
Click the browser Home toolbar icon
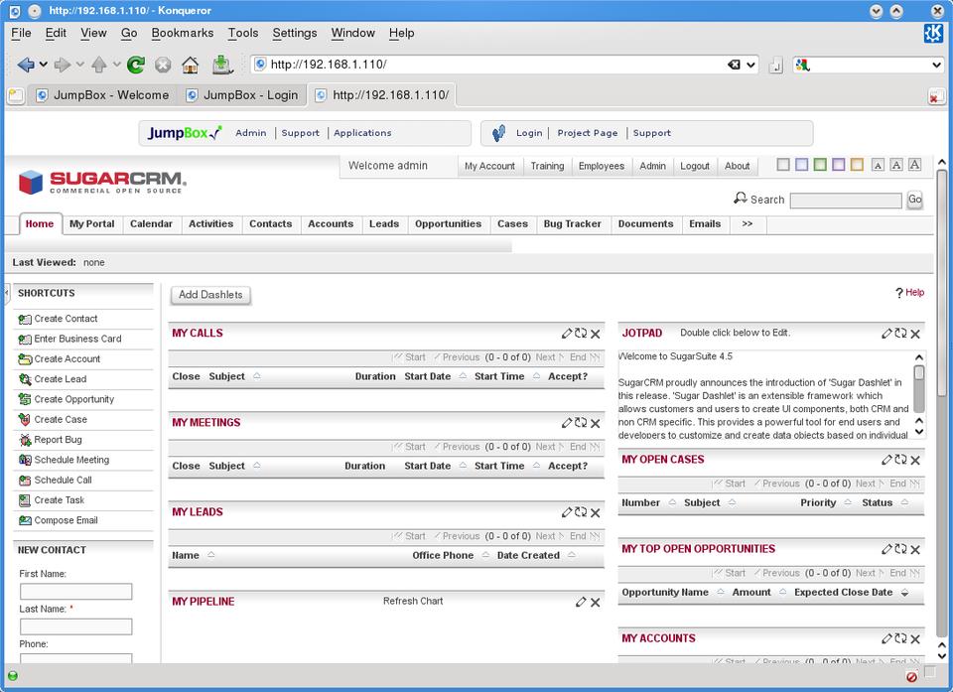coord(190,65)
